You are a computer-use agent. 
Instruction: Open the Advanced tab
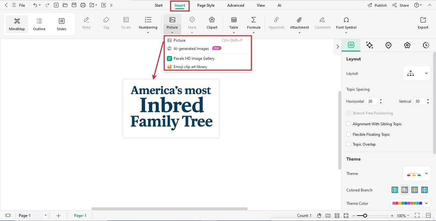[236, 5]
